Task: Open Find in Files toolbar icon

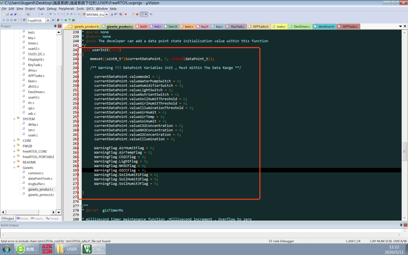Action: 84,14
